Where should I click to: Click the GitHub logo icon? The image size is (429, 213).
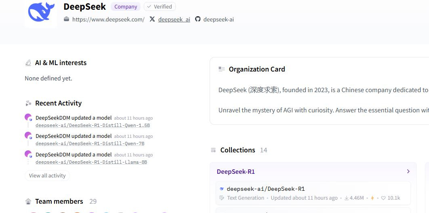(x=198, y=19)
